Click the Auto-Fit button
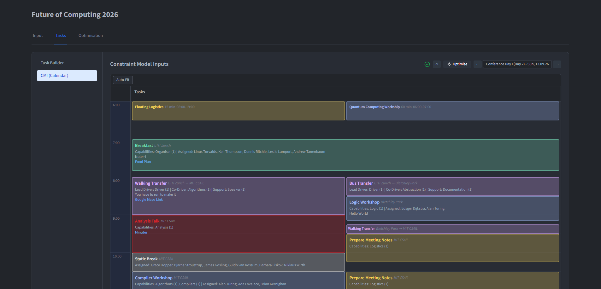This screenshot has width=601, height=289. (123, 80)
